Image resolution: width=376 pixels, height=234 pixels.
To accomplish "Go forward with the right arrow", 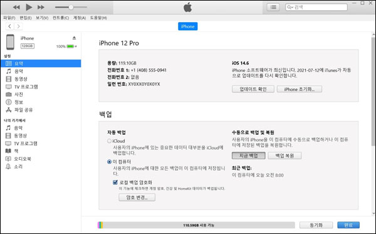I will [18, 26].
